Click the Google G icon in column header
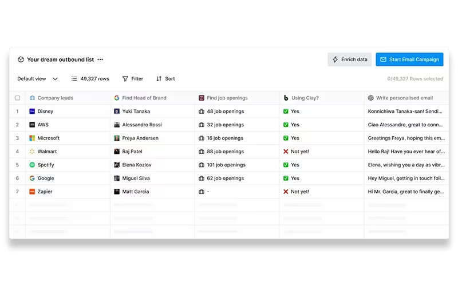Viewport: 458px width, 286px height. 117,98
